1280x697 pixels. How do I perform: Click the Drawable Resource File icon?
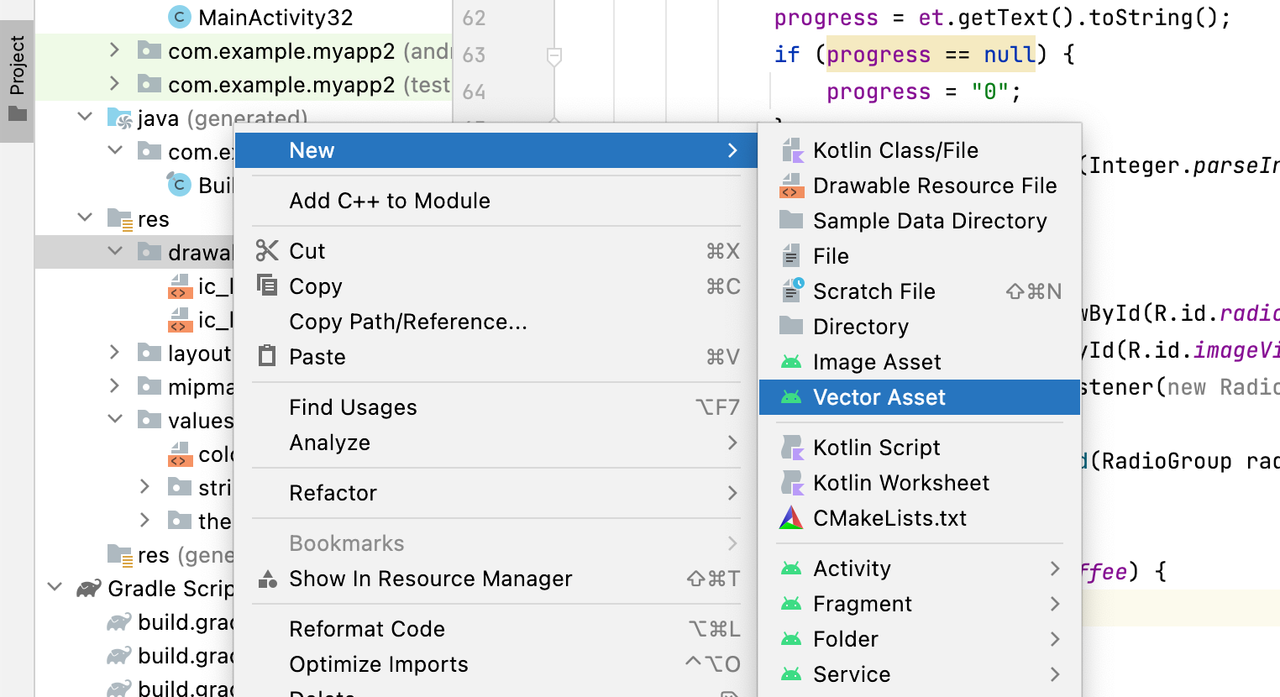point(791,186)
